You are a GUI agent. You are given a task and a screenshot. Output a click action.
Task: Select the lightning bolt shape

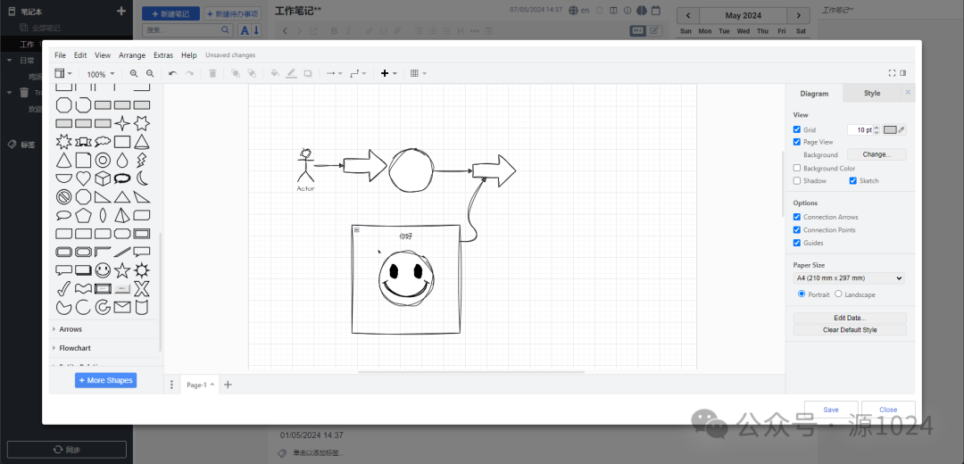(141, 161)
